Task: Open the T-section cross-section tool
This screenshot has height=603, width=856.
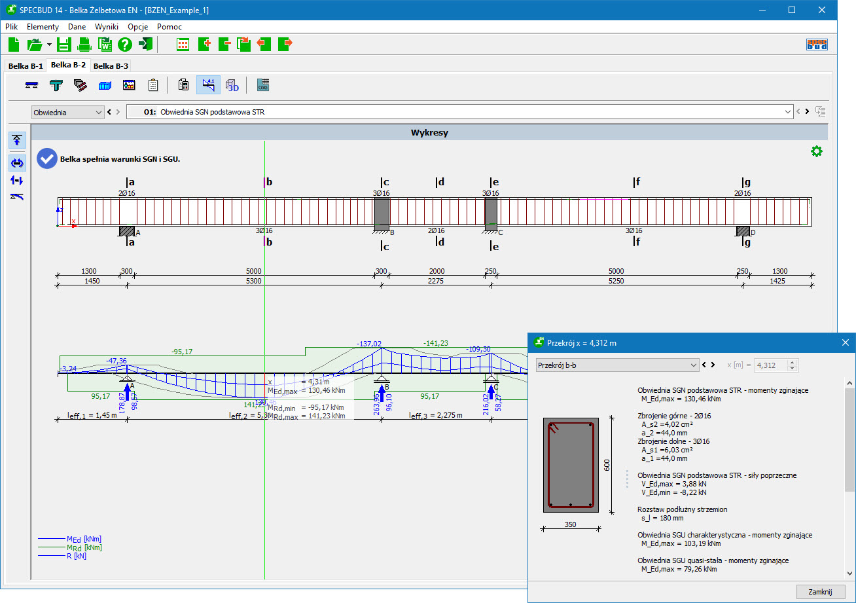Action: point(56,85)
